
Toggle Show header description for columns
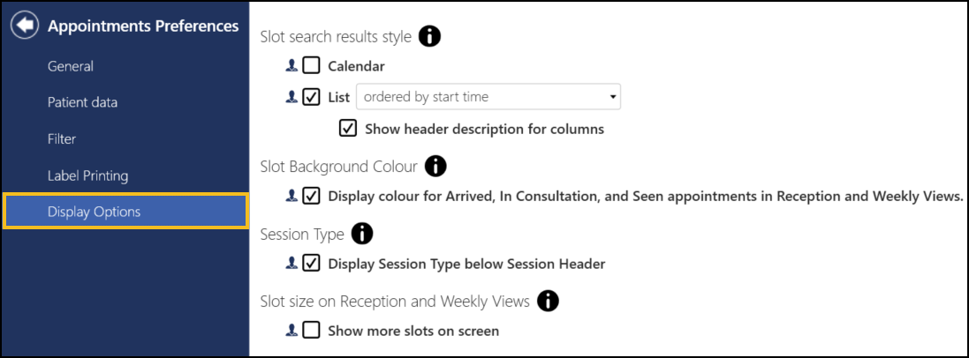(348, 129)
